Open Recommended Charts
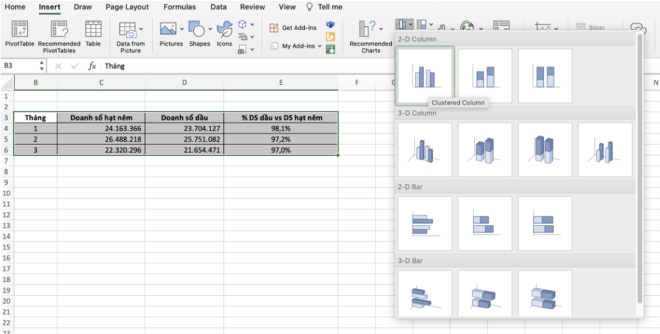 click(x=370, y=37)
